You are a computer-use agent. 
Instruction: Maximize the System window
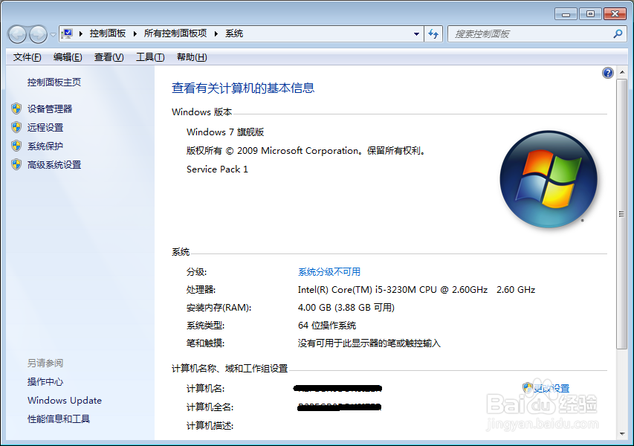[x=590, y=14]
